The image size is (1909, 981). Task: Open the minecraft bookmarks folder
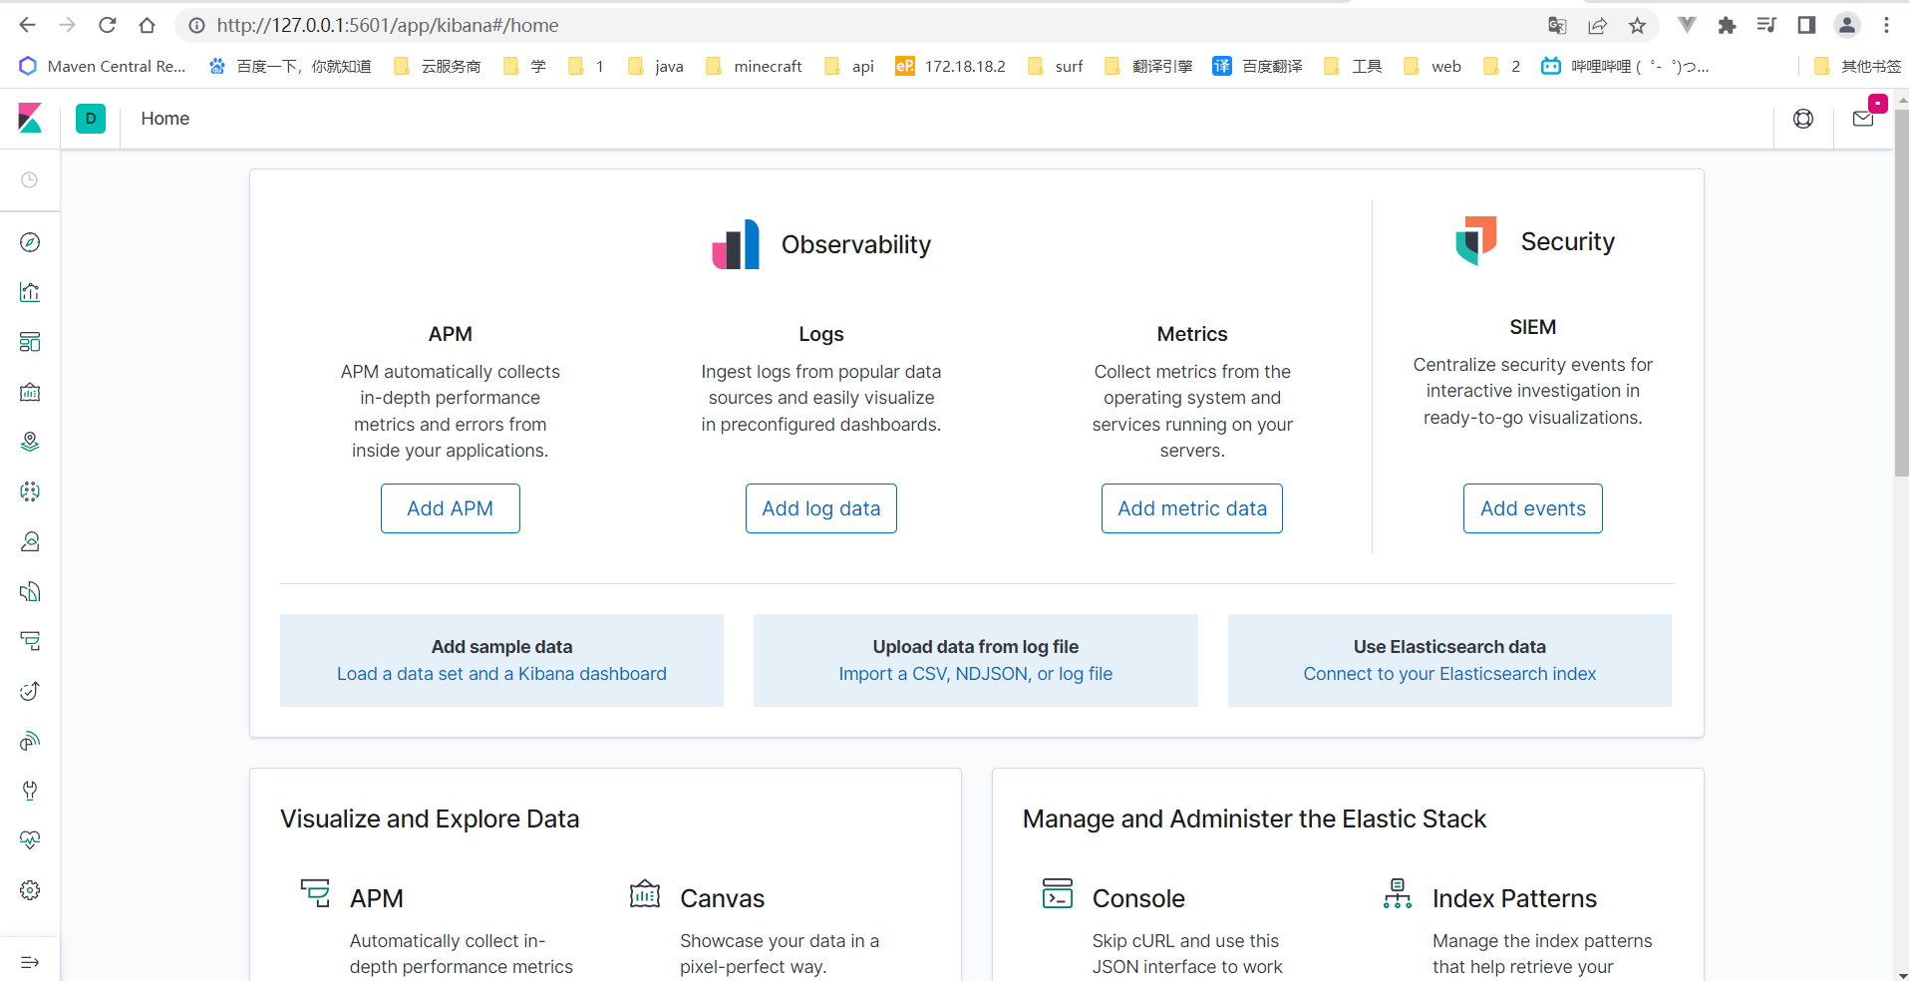click(x=754, y=66)
